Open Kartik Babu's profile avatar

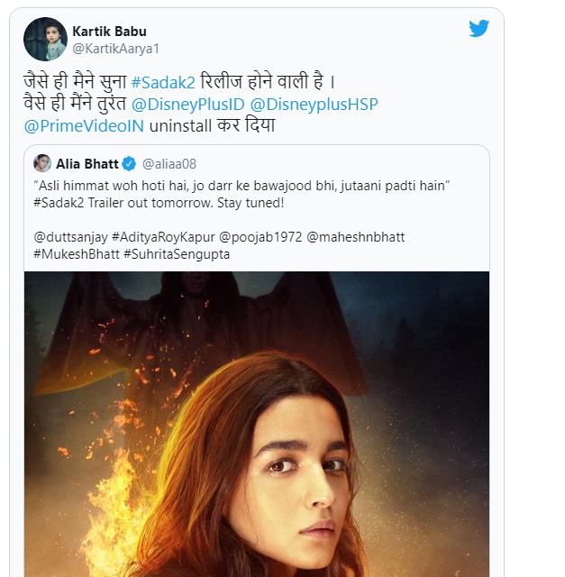point(45,39)
